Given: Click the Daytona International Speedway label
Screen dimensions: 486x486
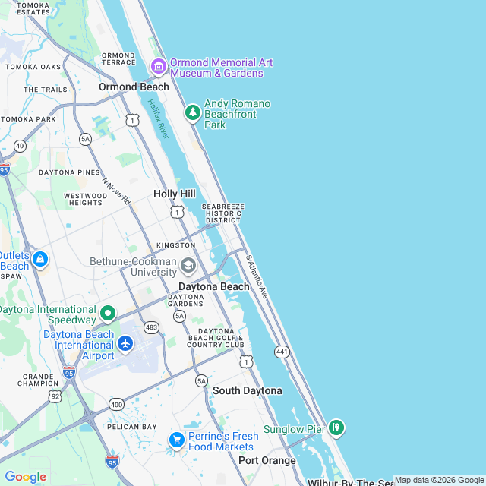Looking at the screenshot, I should point(48,314).
